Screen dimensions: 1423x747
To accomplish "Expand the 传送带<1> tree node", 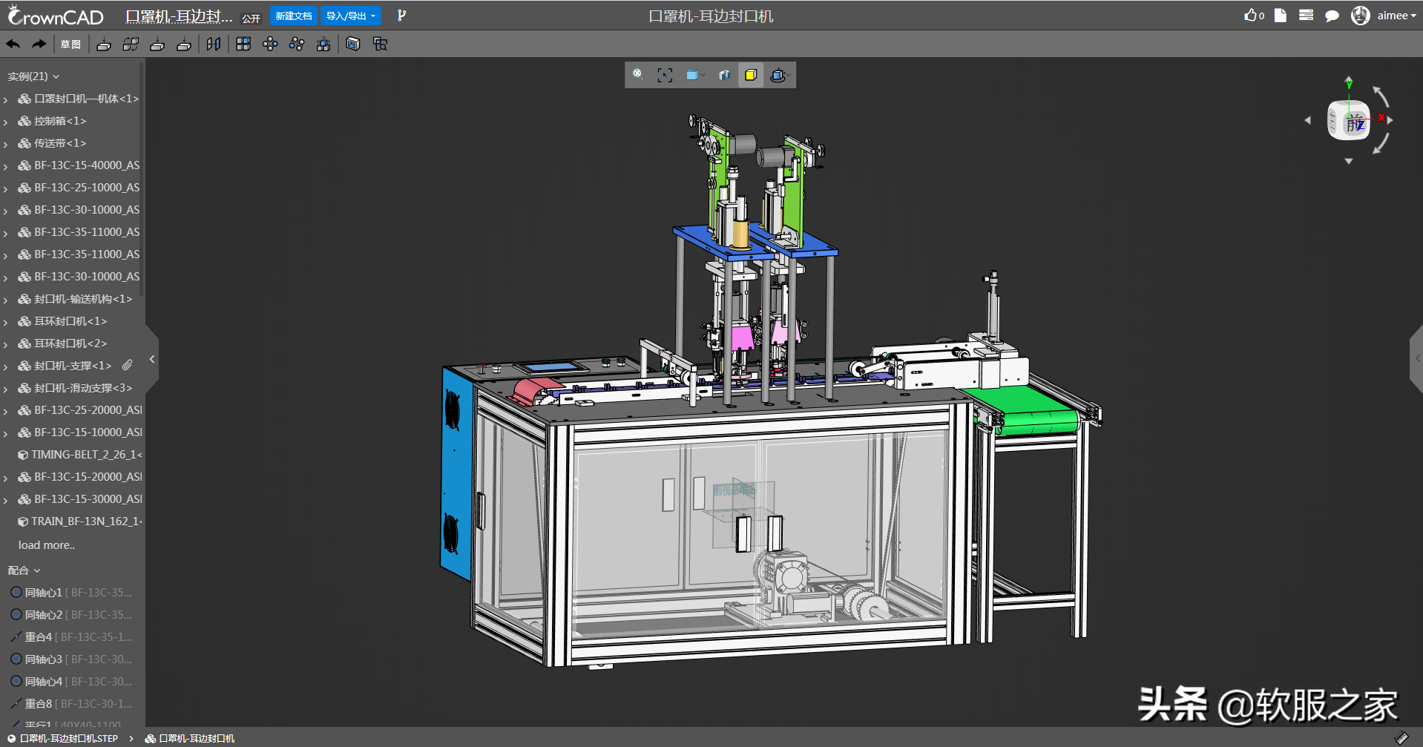I will (x=6, y=144).
